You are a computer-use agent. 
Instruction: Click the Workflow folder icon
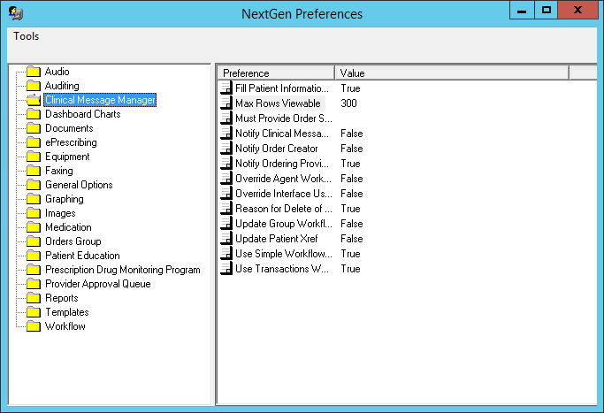(34, 326)
